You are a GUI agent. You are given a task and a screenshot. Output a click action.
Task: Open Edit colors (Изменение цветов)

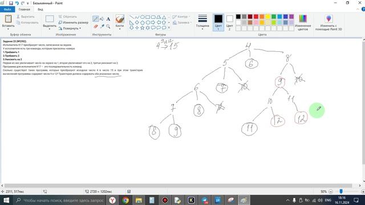303,23
